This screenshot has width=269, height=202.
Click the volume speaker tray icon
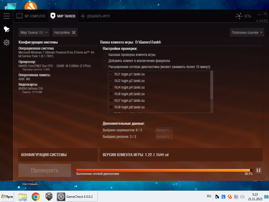point(242,197)
